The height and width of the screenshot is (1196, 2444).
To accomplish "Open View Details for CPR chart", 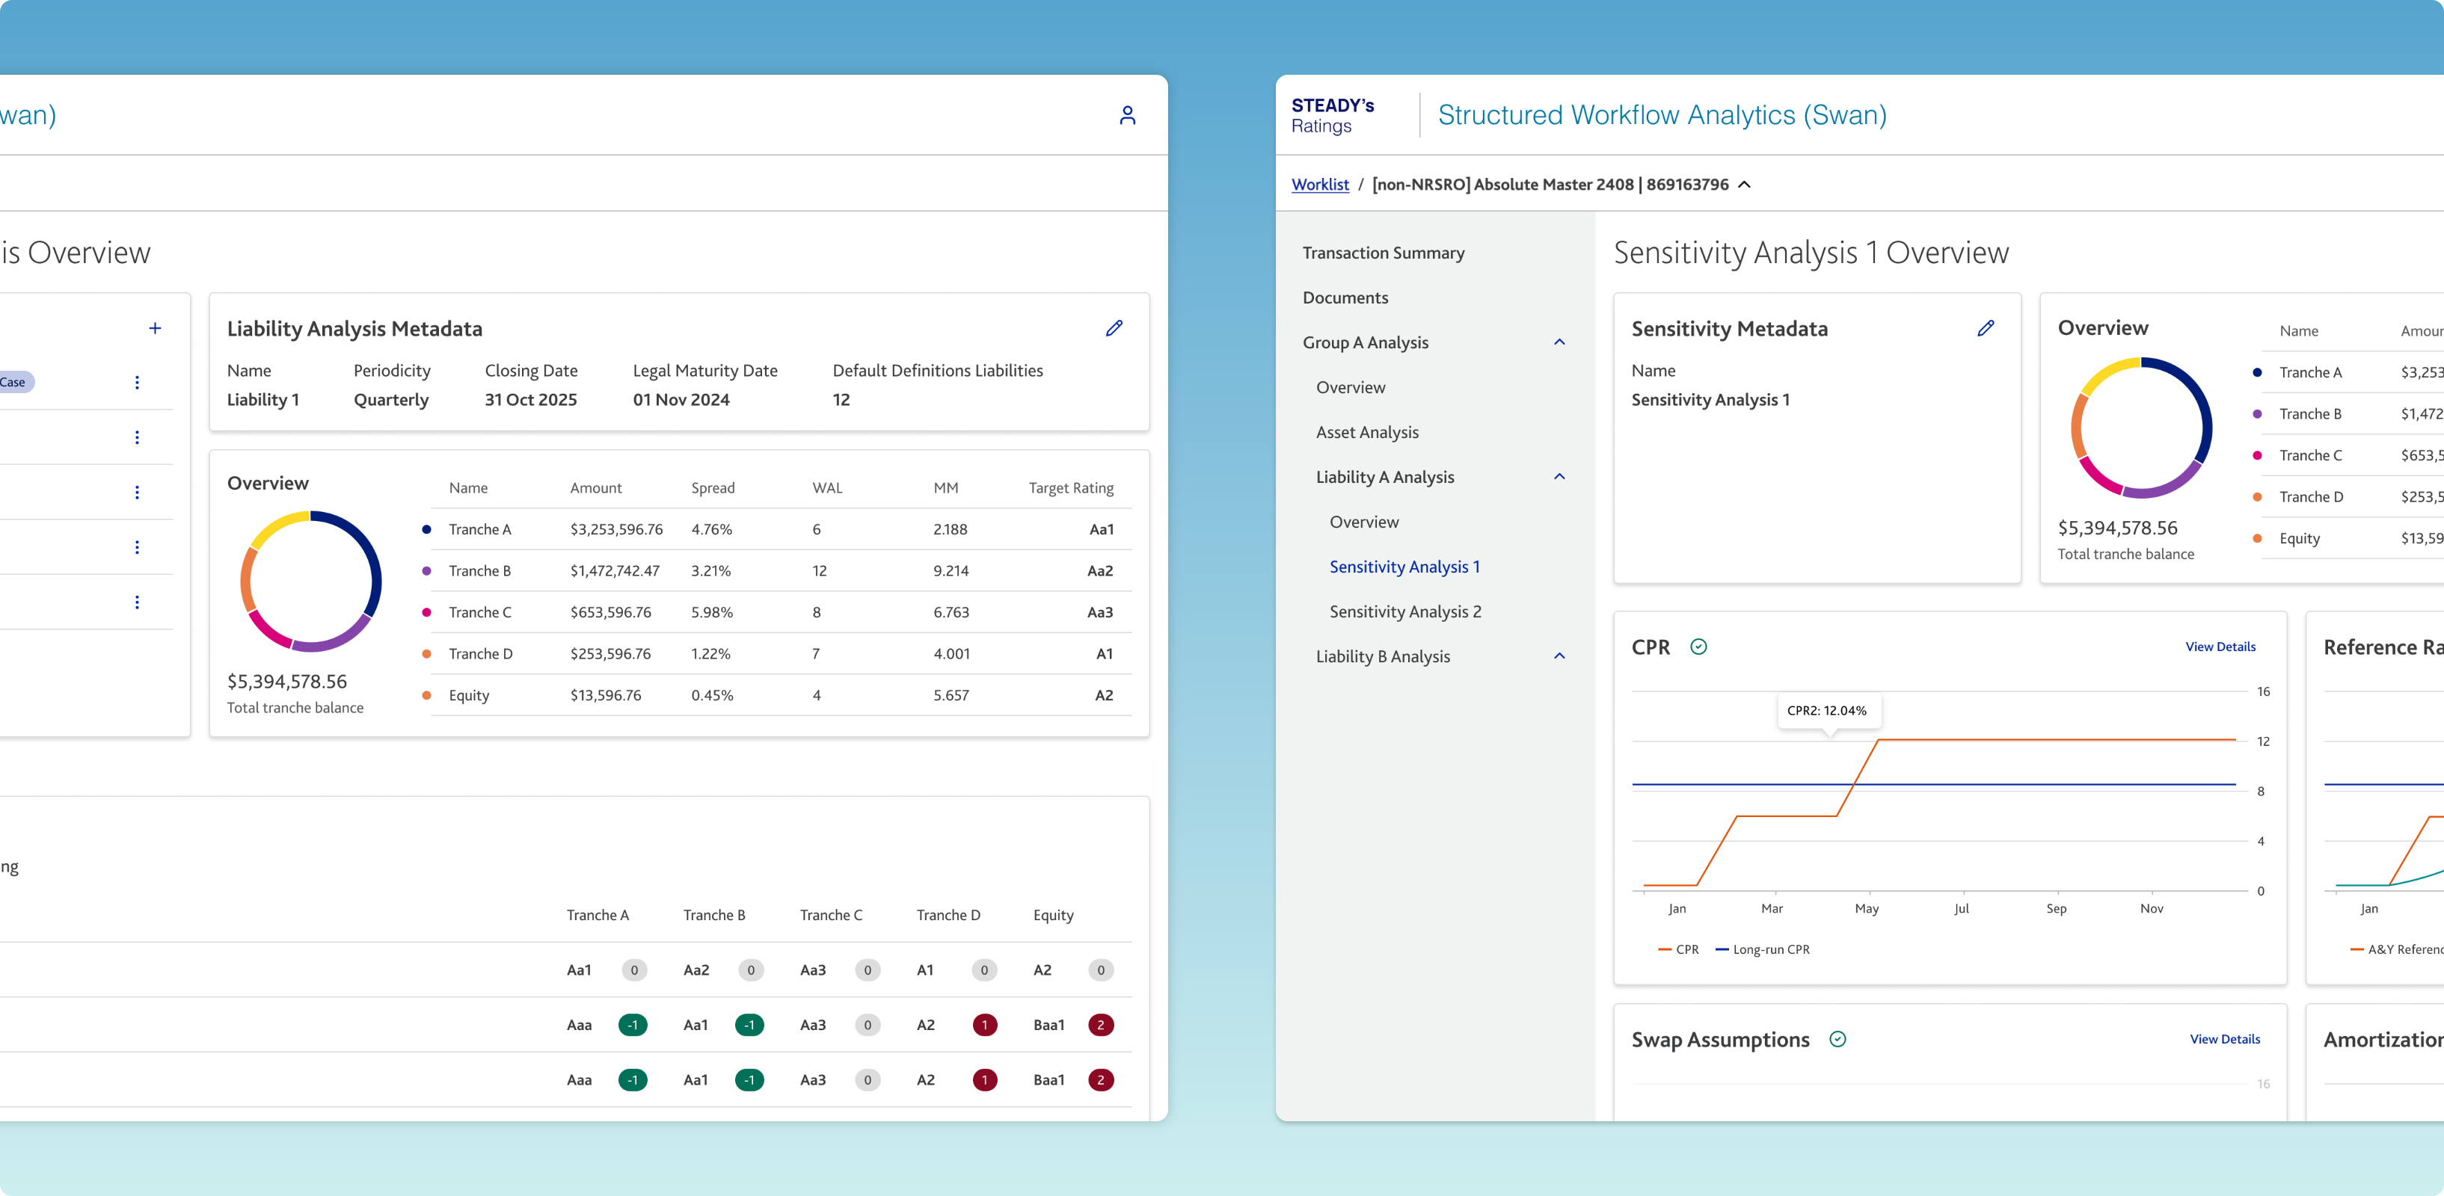I will (2220, 647).
